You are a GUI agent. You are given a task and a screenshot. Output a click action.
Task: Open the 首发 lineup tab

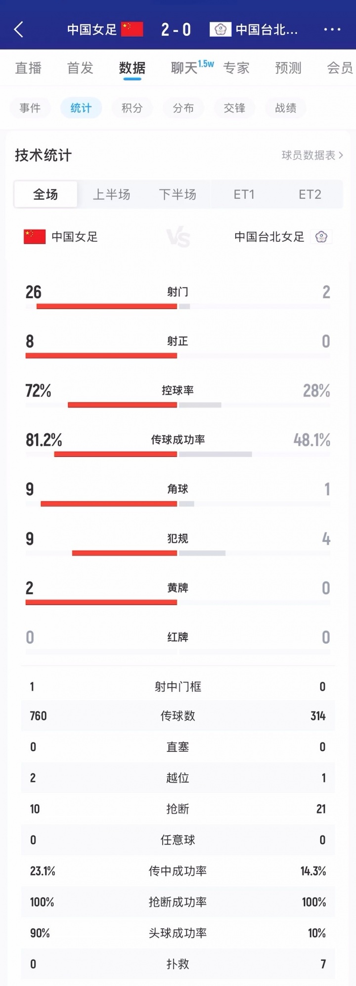80,68
